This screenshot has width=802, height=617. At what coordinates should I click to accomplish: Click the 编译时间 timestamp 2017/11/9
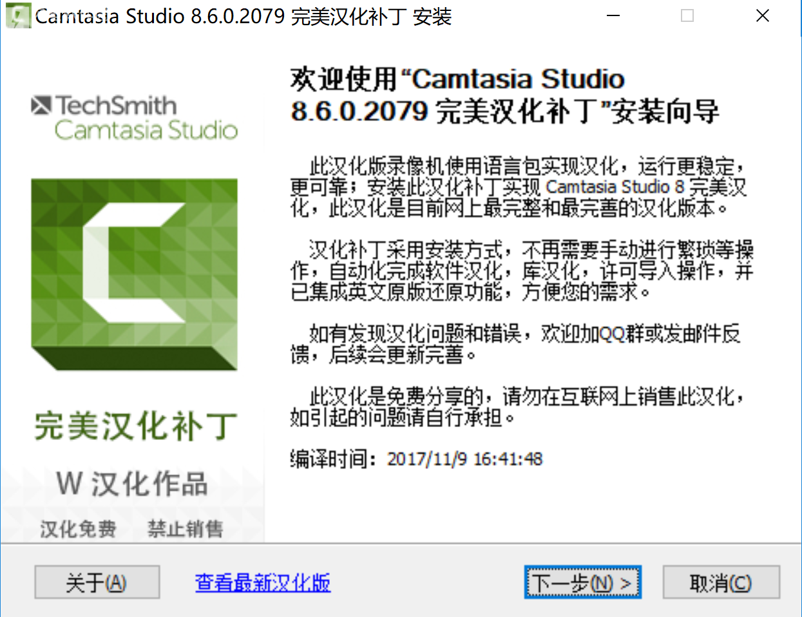464,459
